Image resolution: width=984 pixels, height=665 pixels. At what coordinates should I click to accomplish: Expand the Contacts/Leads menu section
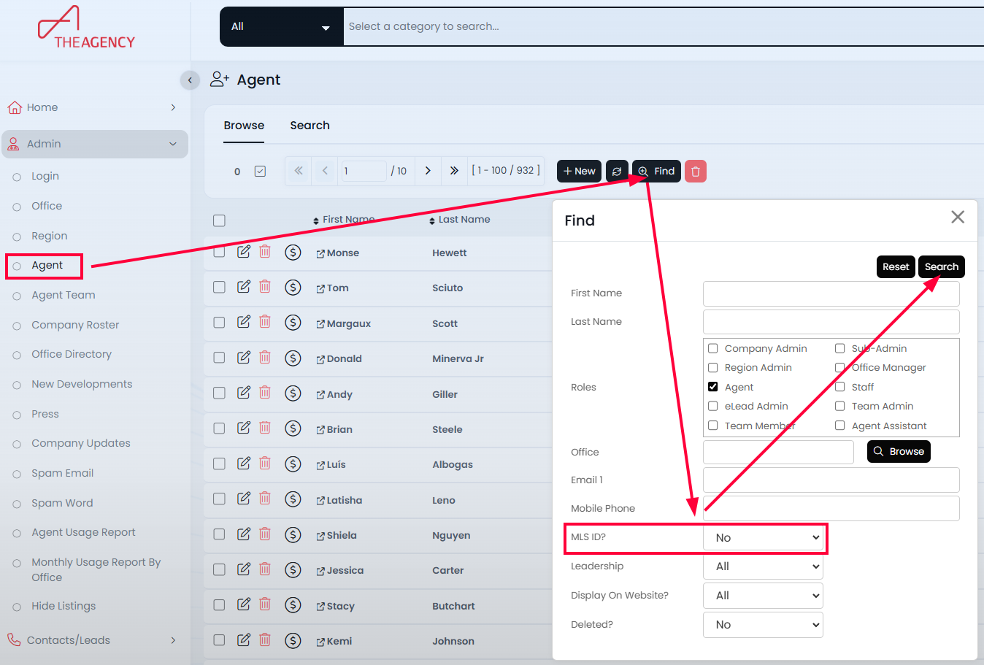pos(95,640)
